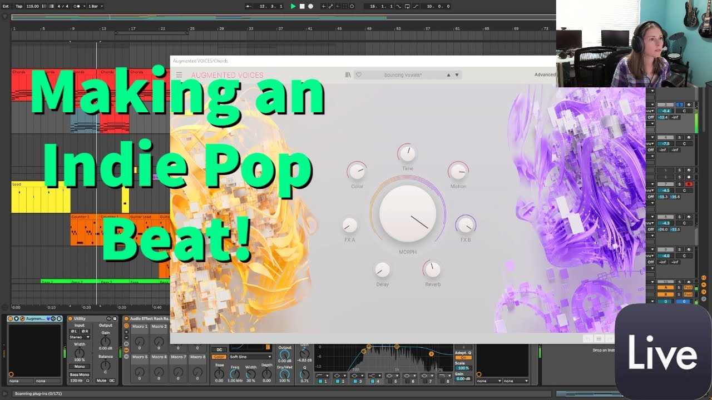
Task: Open Utility Stereo channel mode dropdown
Action: coord(80,337)
